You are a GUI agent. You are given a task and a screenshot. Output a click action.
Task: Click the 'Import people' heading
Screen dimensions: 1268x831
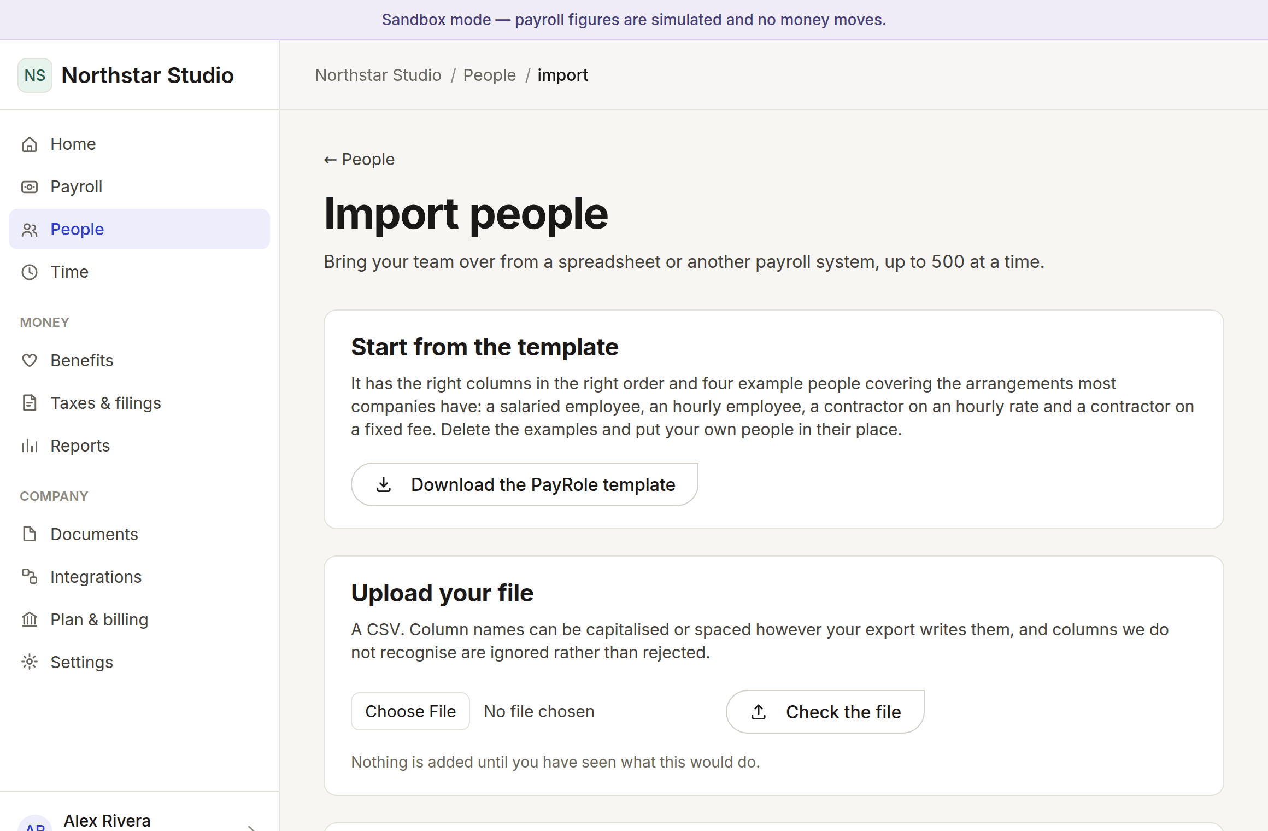[466, 214]
